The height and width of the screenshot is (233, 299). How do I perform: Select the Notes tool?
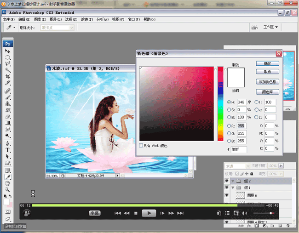[x=8, y=170]
